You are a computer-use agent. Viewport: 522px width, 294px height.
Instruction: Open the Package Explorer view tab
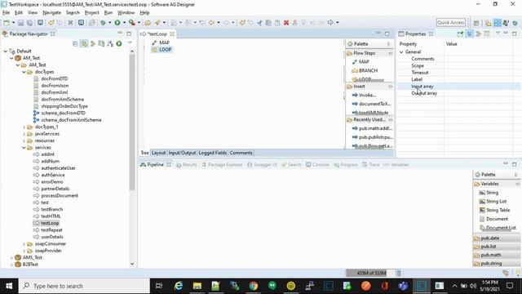[x=222, y=165]
